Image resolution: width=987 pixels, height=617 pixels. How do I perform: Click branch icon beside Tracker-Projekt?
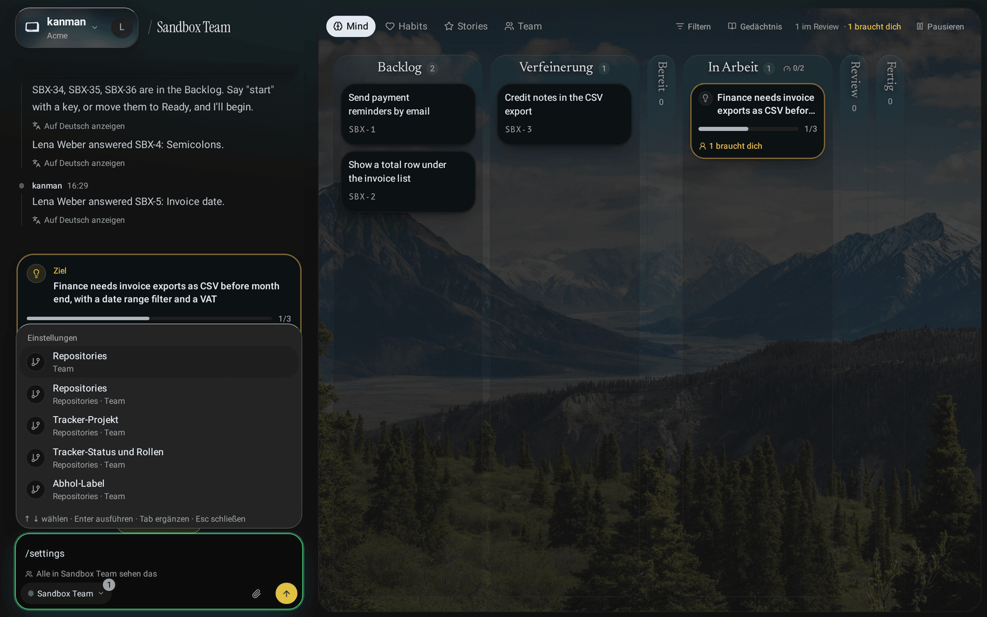click(x=36, y=426)
